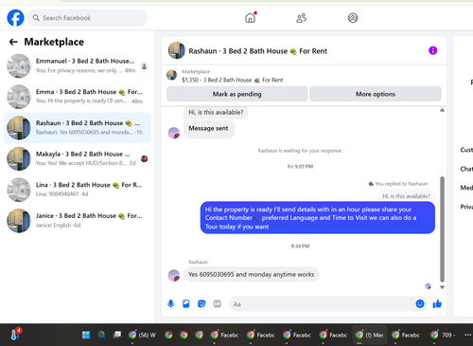Open the profile account icon in top bar
This screenshot has height=346, width=473.
[353, 18]
